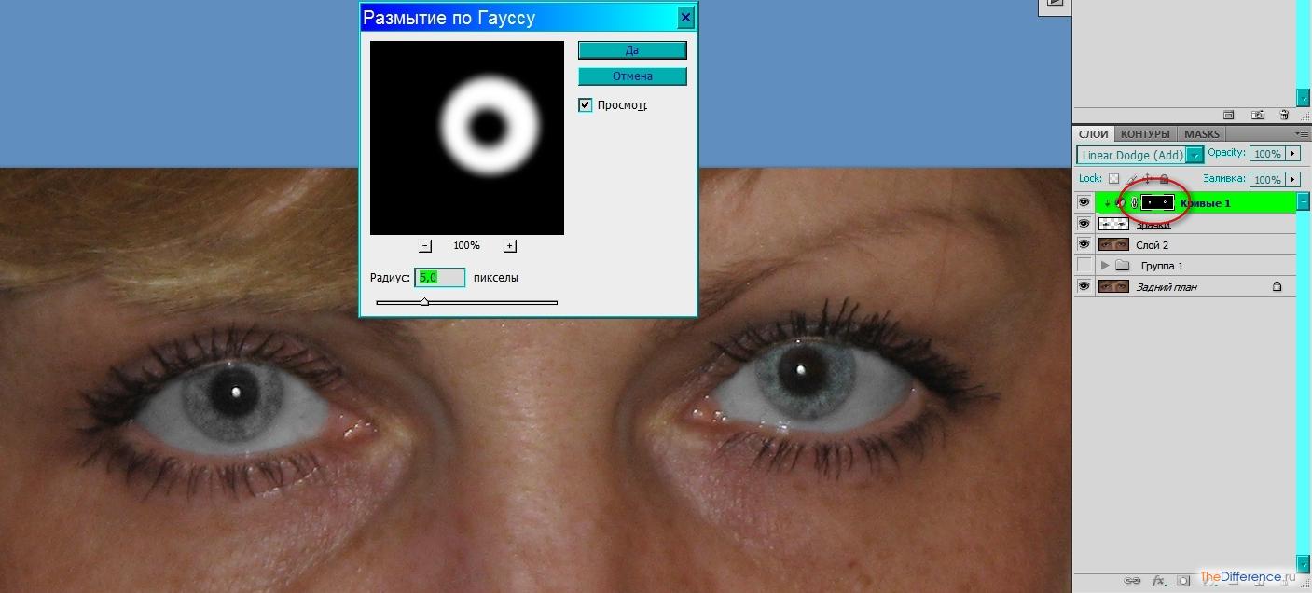Screen dimensions: 1312x593
Task: Toggle lock all padlock icon
Action: click(1165, 178)
